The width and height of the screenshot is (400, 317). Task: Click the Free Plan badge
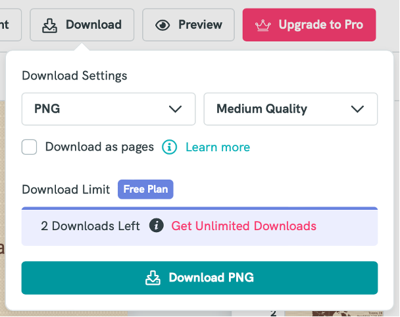[145, 189]
